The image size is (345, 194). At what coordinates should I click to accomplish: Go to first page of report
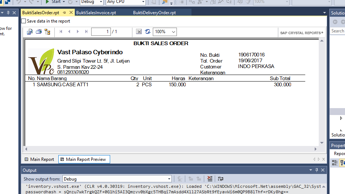(x=61, y=32)
